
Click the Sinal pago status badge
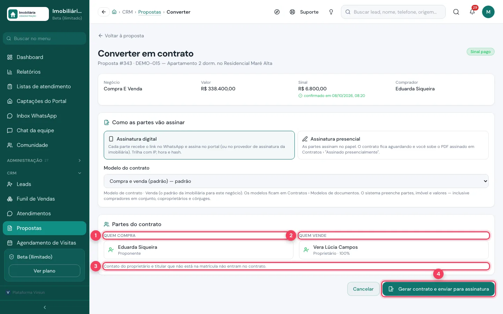(x=481, y=52)
